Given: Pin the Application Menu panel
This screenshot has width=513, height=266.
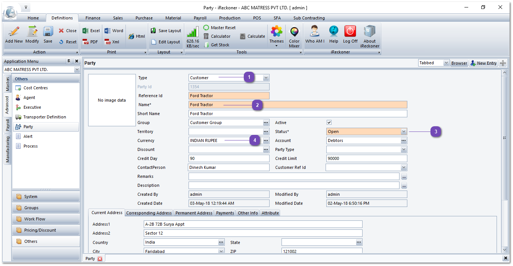Looking at the screenshot, I should pos(69,61).
